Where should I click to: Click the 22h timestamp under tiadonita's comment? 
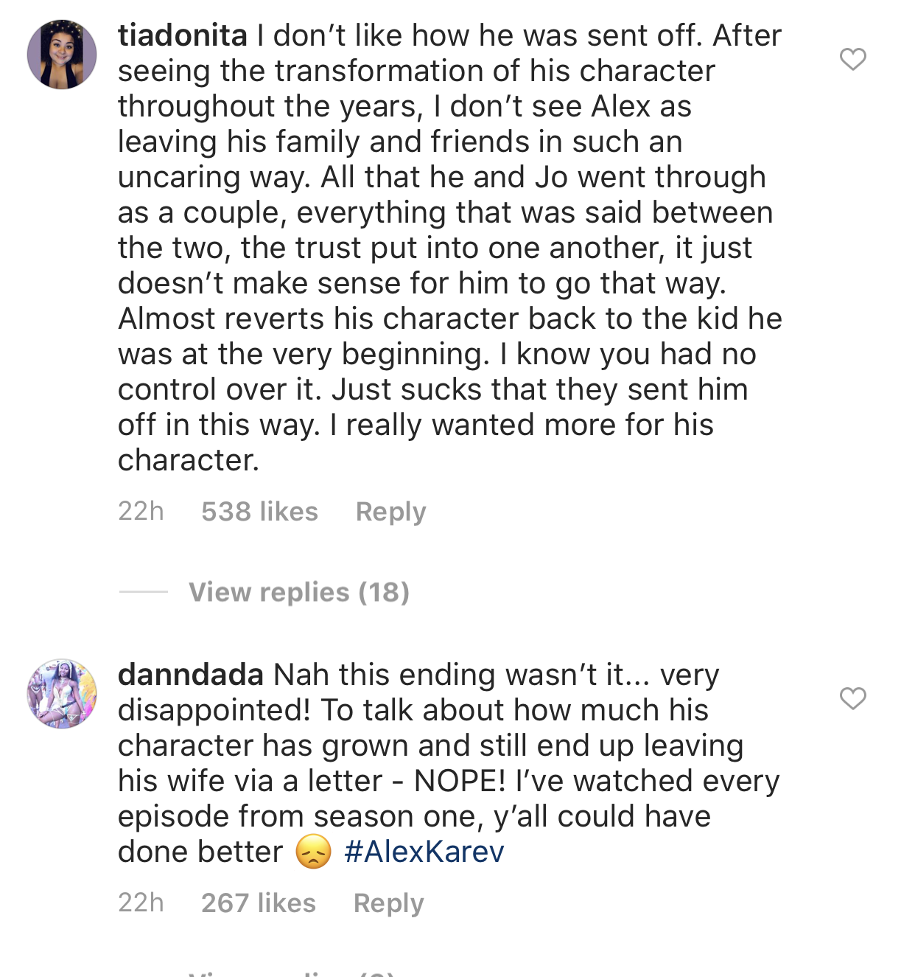tap(141, 512)
